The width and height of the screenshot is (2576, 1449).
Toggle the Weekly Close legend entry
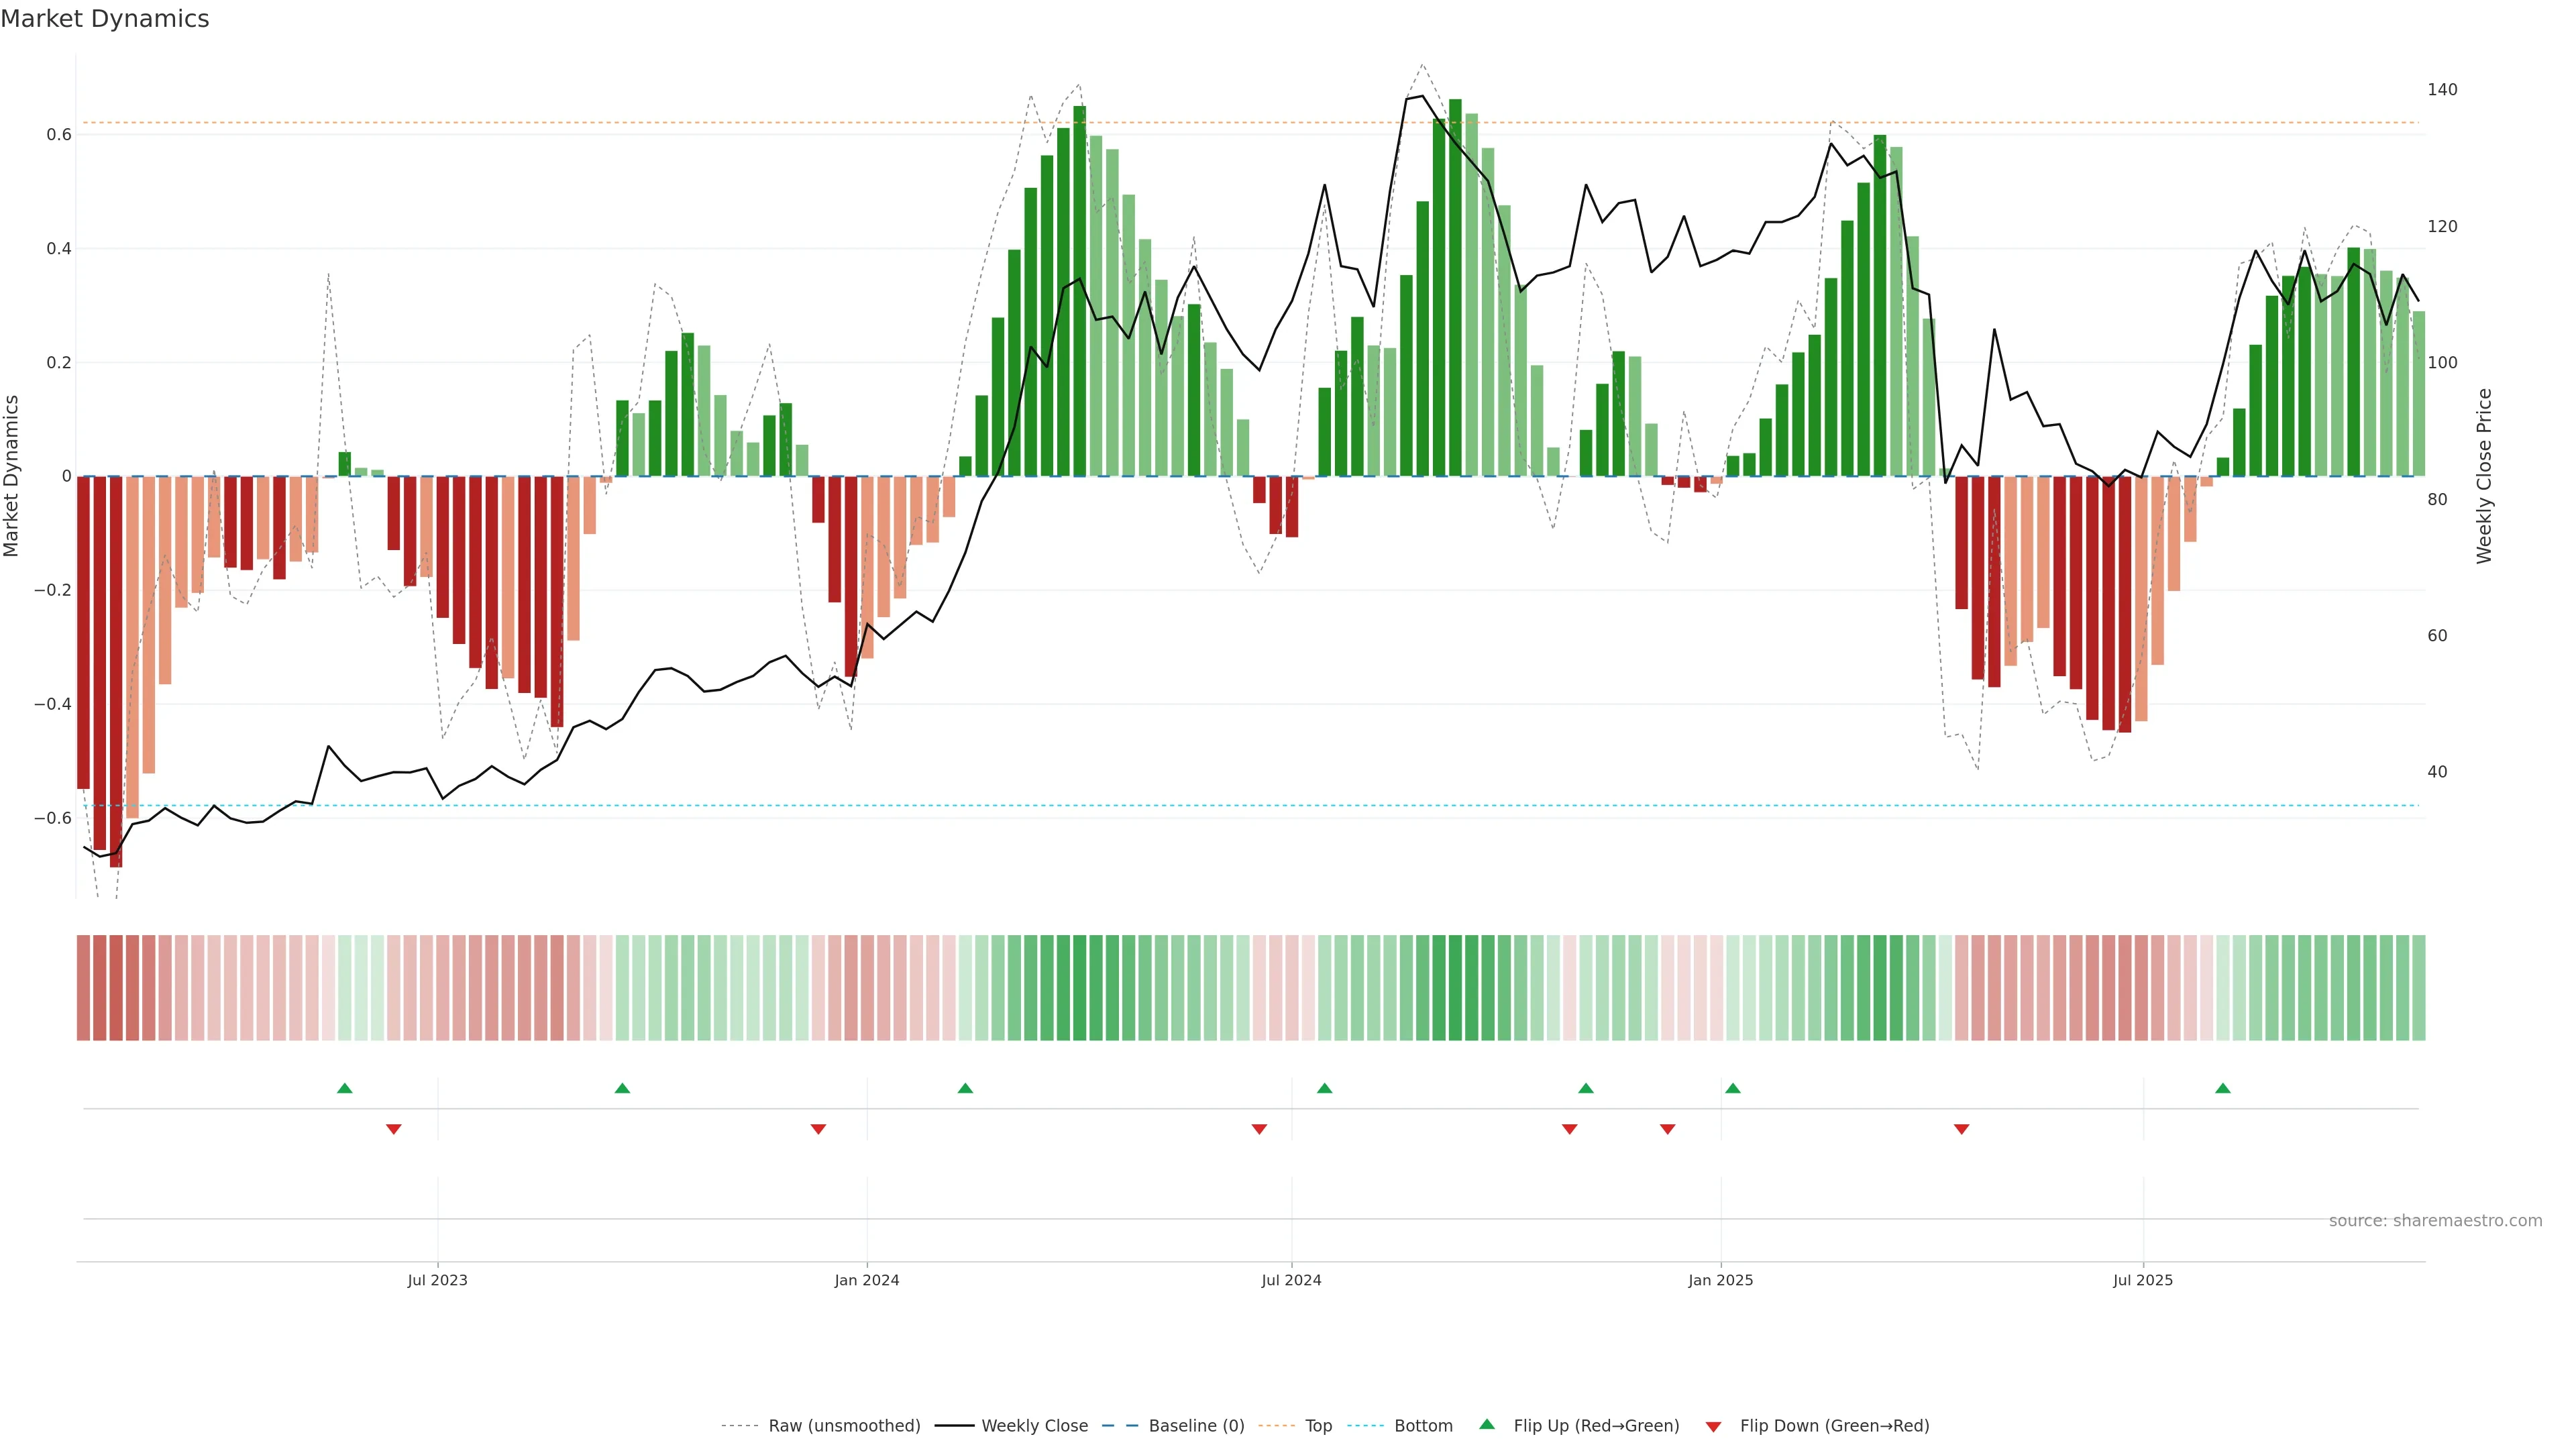[1034, 1426]
